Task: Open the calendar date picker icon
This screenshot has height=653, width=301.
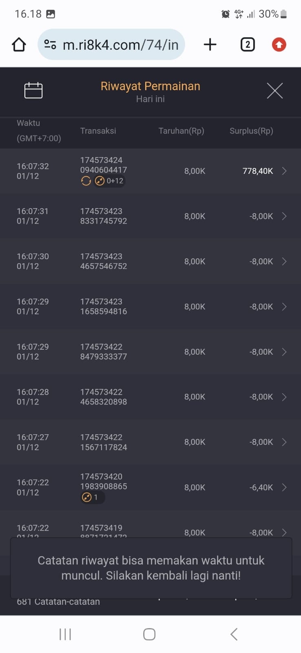Action: click(33, 90)
